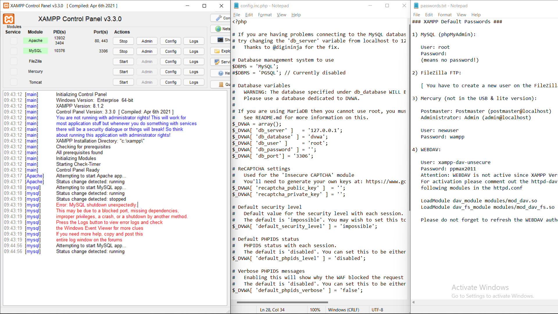The height and width of the screenshot is (314, 558).
Task: Open the Shell terminal icon
Action: (220, 40)
